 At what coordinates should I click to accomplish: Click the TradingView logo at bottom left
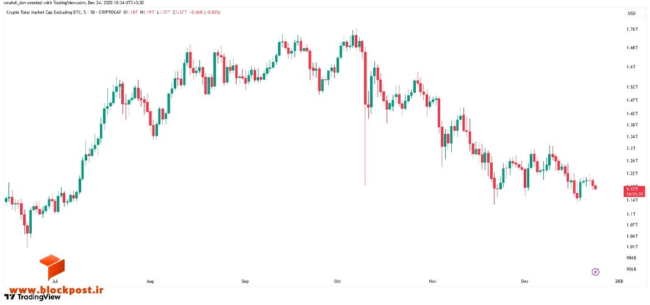[32, 297]
